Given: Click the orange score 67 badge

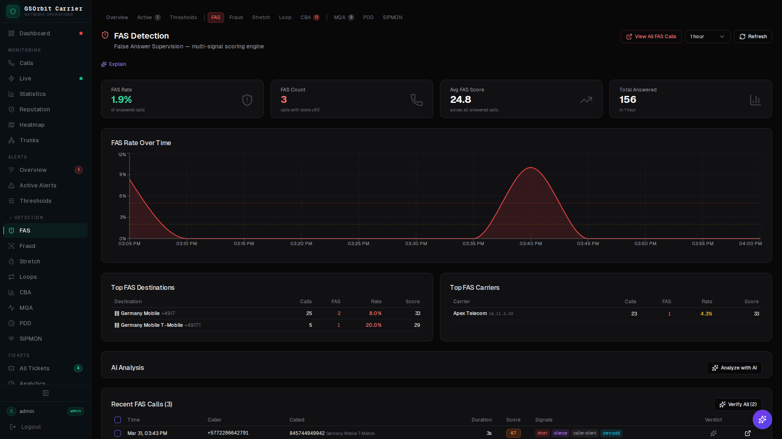Looking at the screenshot, I should pos(513,433).
